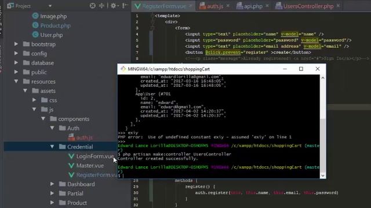Viewport: 371px width, 208px height.
Task: Select the Credential folder row
Action: click(60, 147)
